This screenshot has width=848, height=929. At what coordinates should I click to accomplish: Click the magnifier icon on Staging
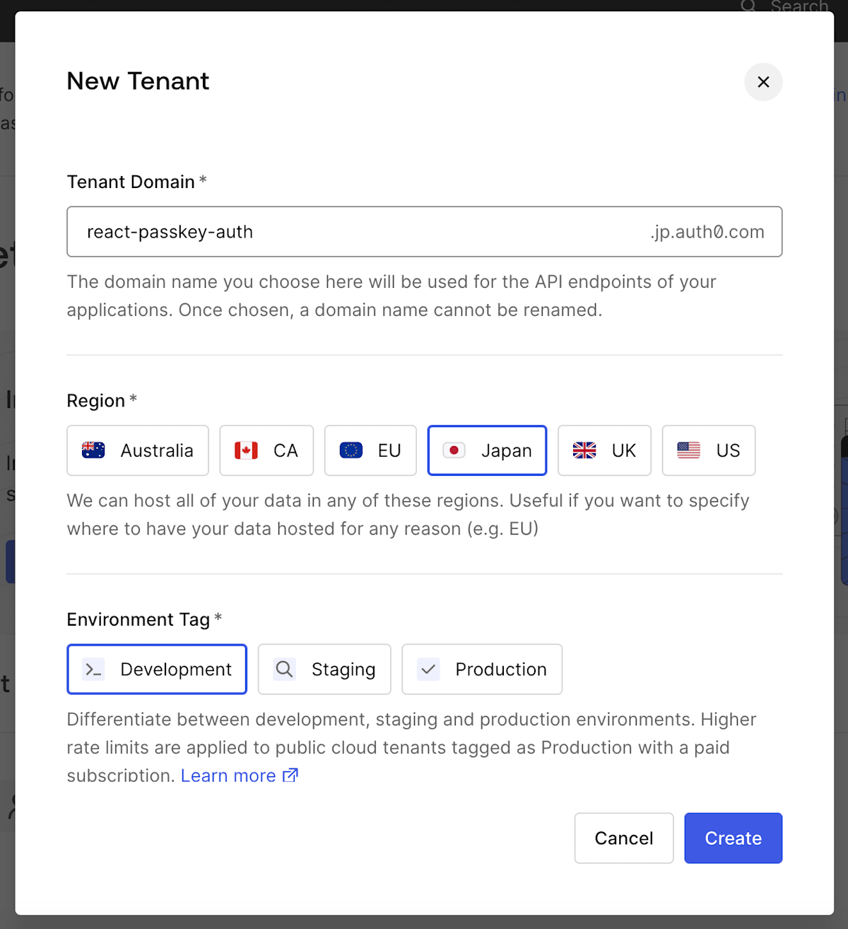284,670
